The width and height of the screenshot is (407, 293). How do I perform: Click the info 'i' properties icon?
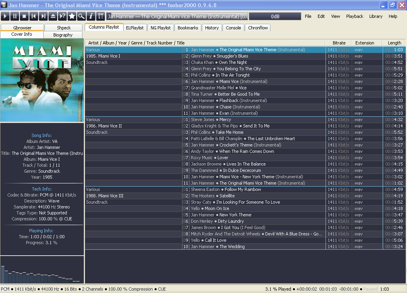coord(91,16)
